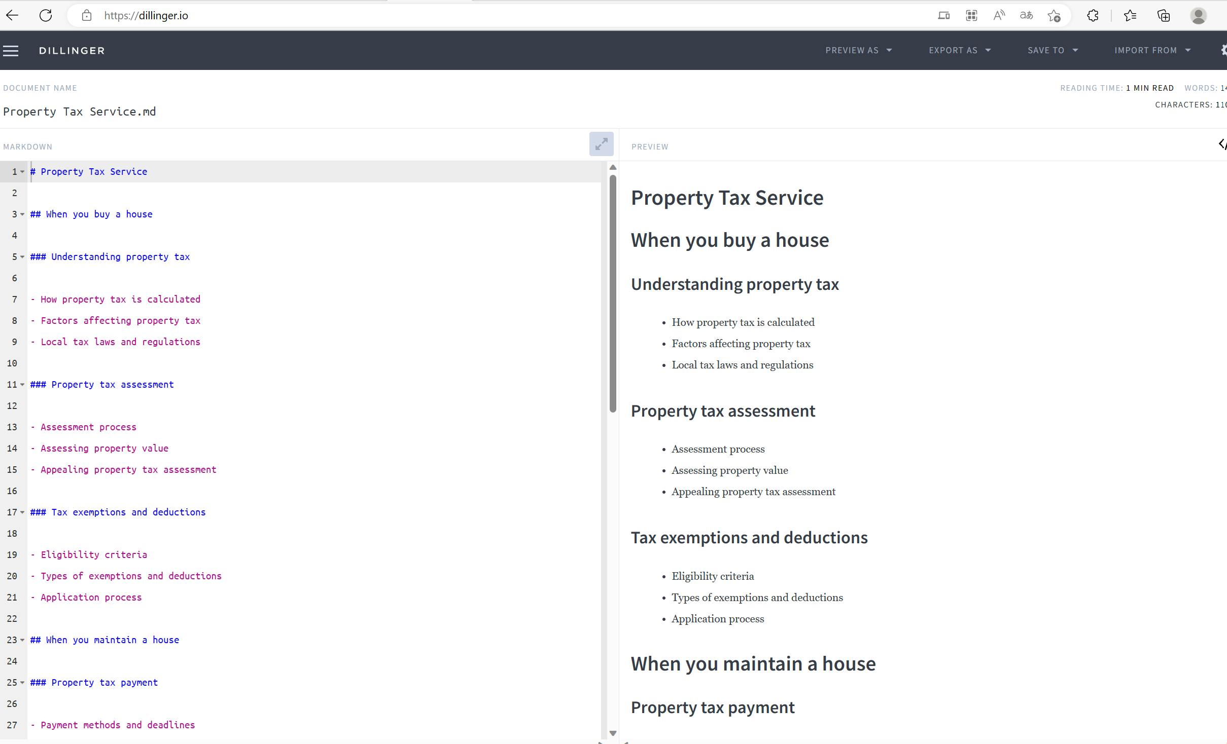Open the Dillinger hamburger sidebar menu

pos(11,51)
